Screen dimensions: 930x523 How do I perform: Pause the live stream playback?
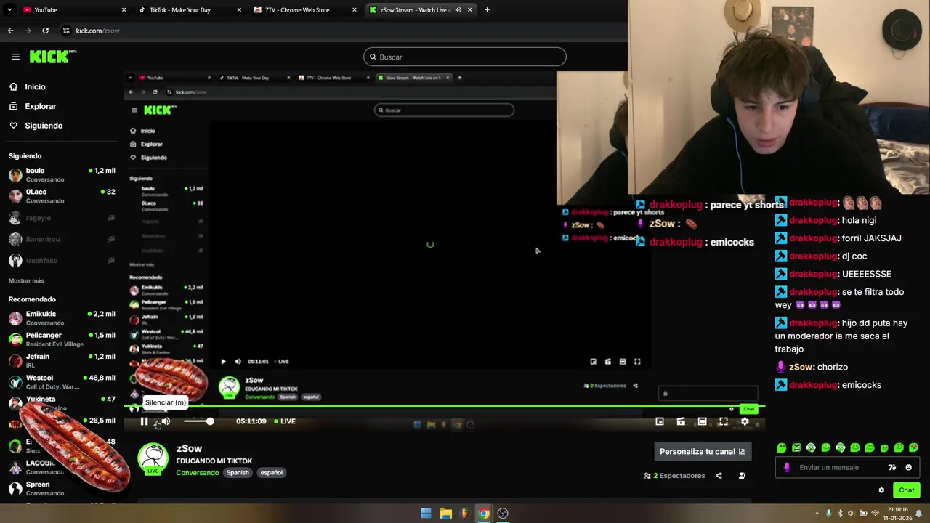click(x=144, y=421)
